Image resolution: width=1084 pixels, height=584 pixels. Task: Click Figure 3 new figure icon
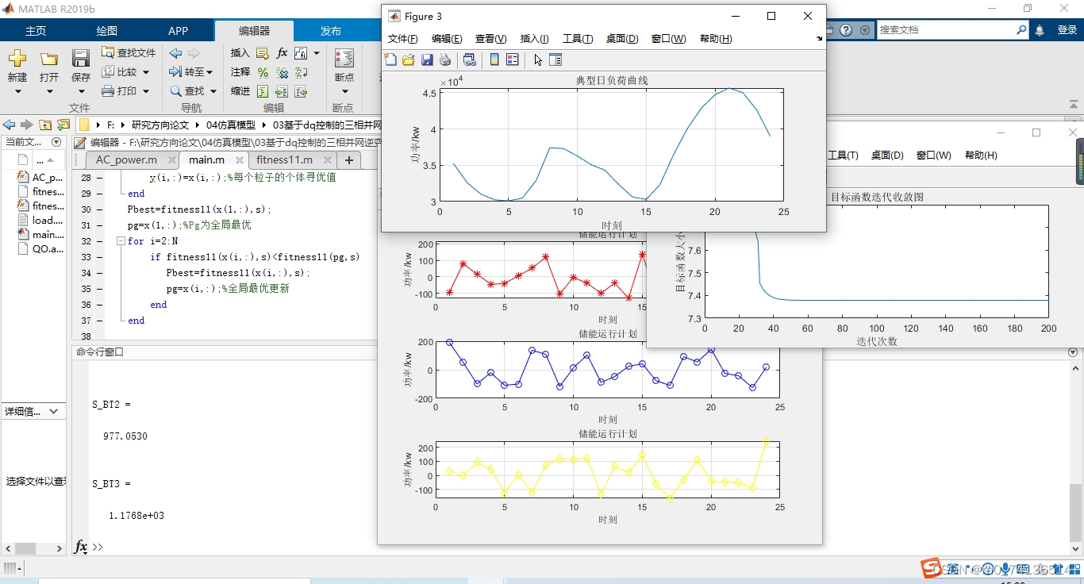pos(390,60)
